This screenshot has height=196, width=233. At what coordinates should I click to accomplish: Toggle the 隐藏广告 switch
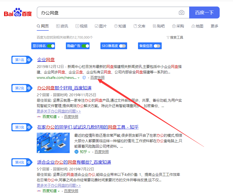click(85, 46)
